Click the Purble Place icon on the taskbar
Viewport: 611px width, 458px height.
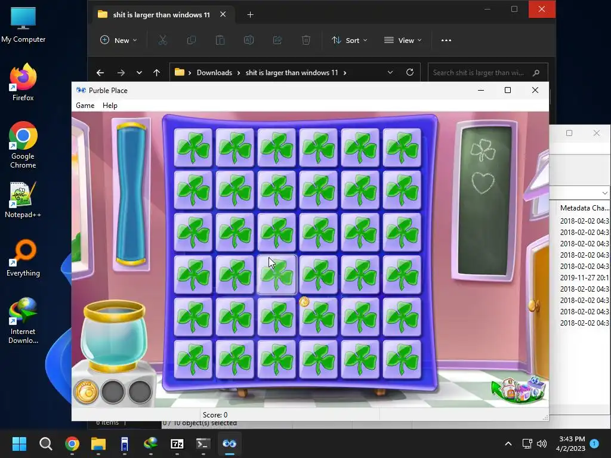click(230, 444)
